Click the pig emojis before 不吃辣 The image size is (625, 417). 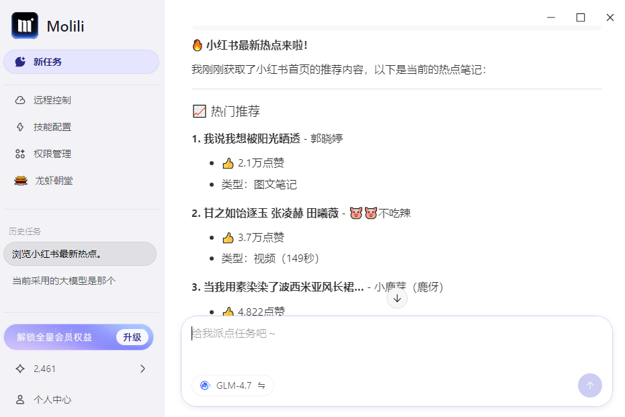click(x=363, y=213)
